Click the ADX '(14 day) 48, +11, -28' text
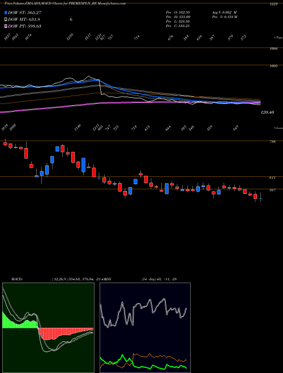 [158, 279]
